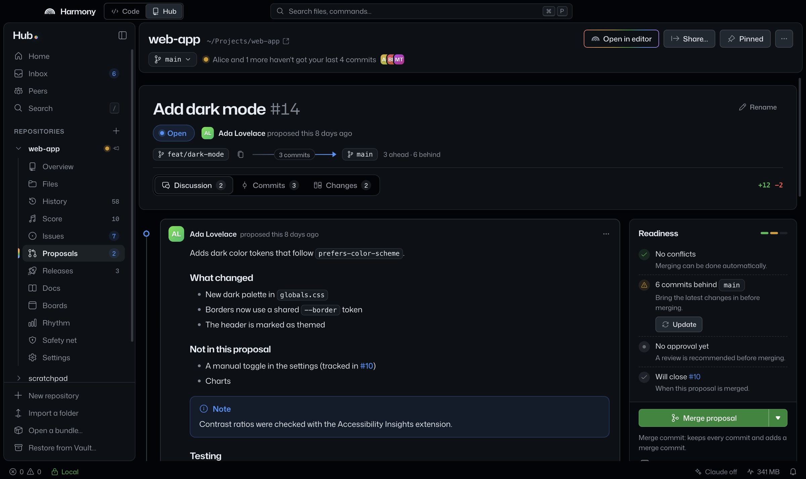The width and height of the screenshot is (806, 479).
Task: Click Ada Lovelace avatar in header
Action: coord(208,133)
